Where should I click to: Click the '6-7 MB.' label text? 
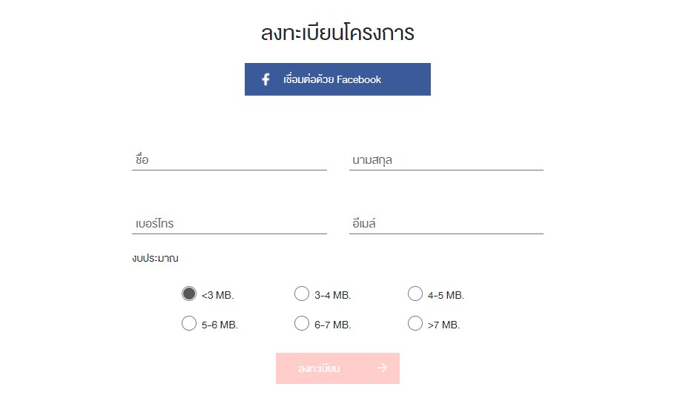(x=333, y=325)
